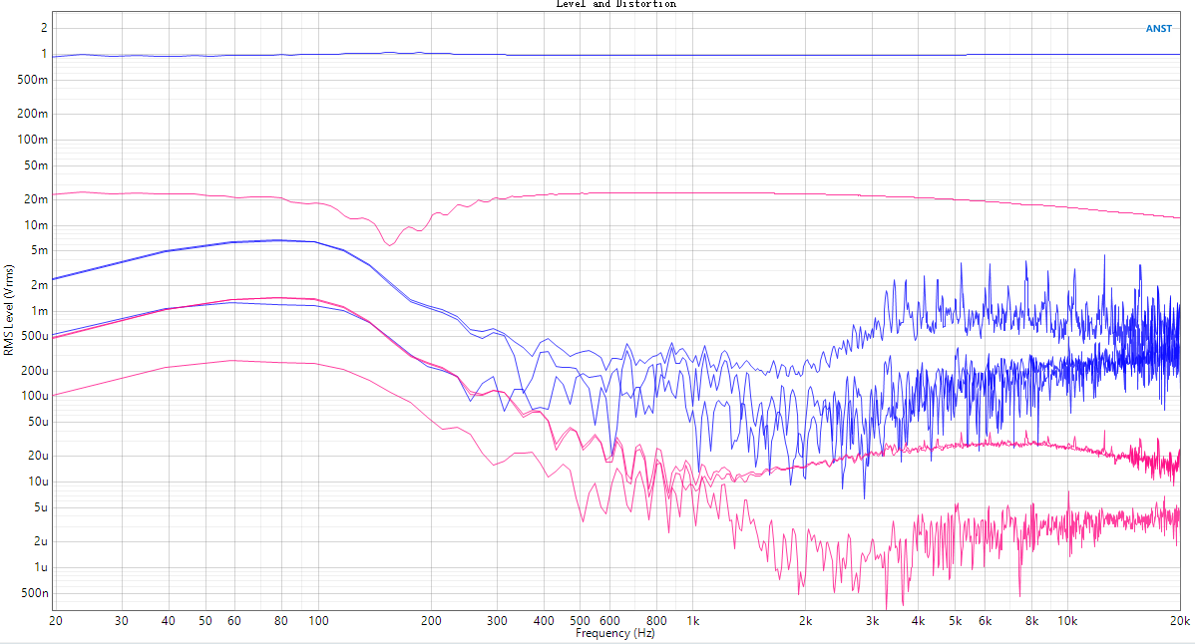
Task: Click the '2k' frequency axis tick label
Action: pos(806,621)
